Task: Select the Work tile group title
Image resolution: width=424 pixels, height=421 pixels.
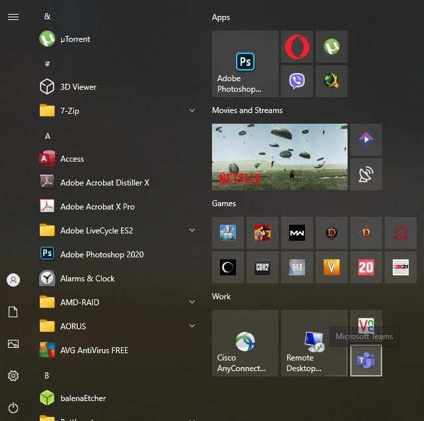Action: click(221, 297)
